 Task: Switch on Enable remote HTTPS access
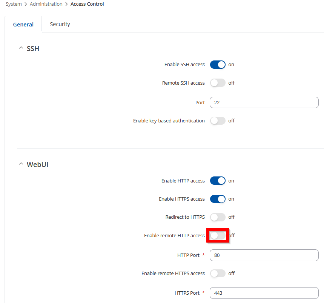tap(218, 274)
